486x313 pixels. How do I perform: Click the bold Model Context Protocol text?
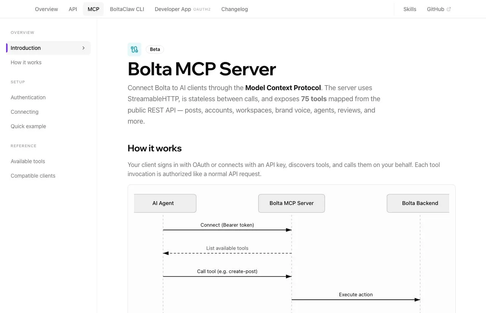point(283,88)
